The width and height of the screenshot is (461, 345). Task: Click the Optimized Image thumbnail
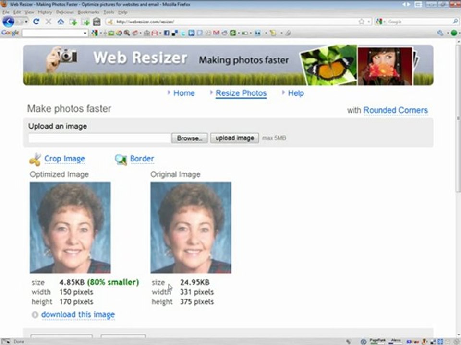pyautogui.click(x=70, y=228)
